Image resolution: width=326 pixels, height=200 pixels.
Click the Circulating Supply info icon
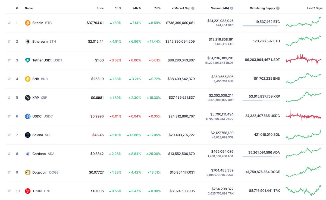(278, 8)
